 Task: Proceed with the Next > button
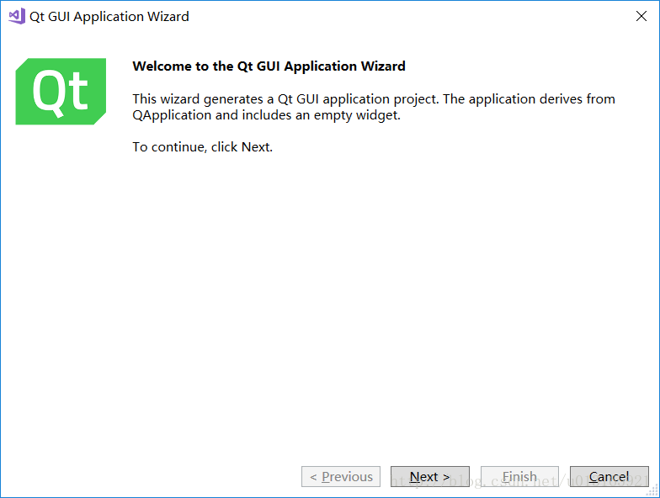pyautogui.click(x=429, y=476)
